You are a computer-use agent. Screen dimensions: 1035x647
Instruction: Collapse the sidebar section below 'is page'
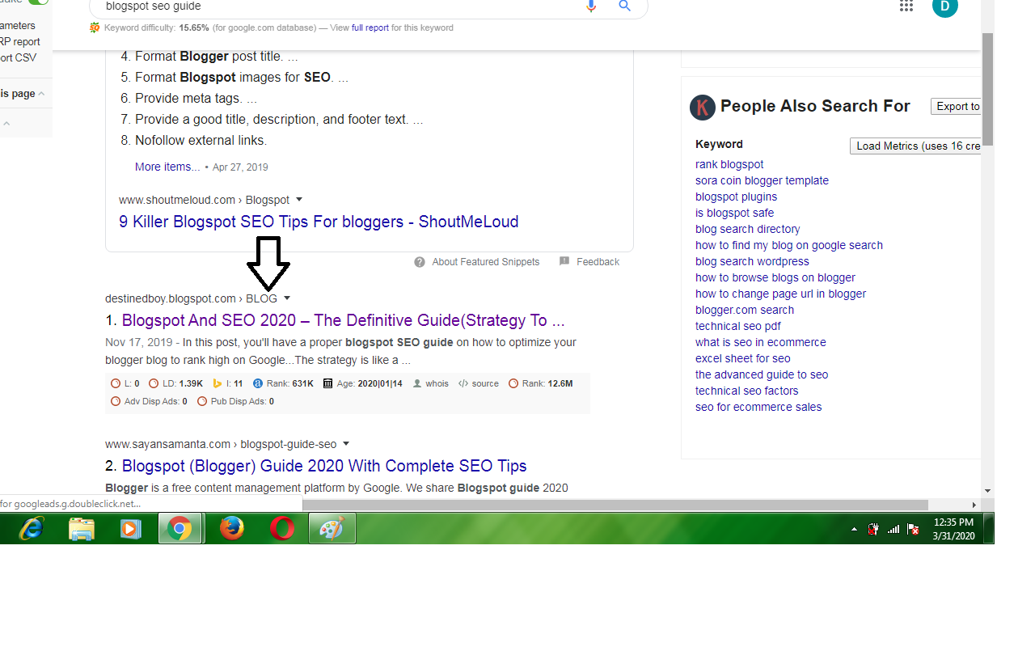[x=6, y=124]
